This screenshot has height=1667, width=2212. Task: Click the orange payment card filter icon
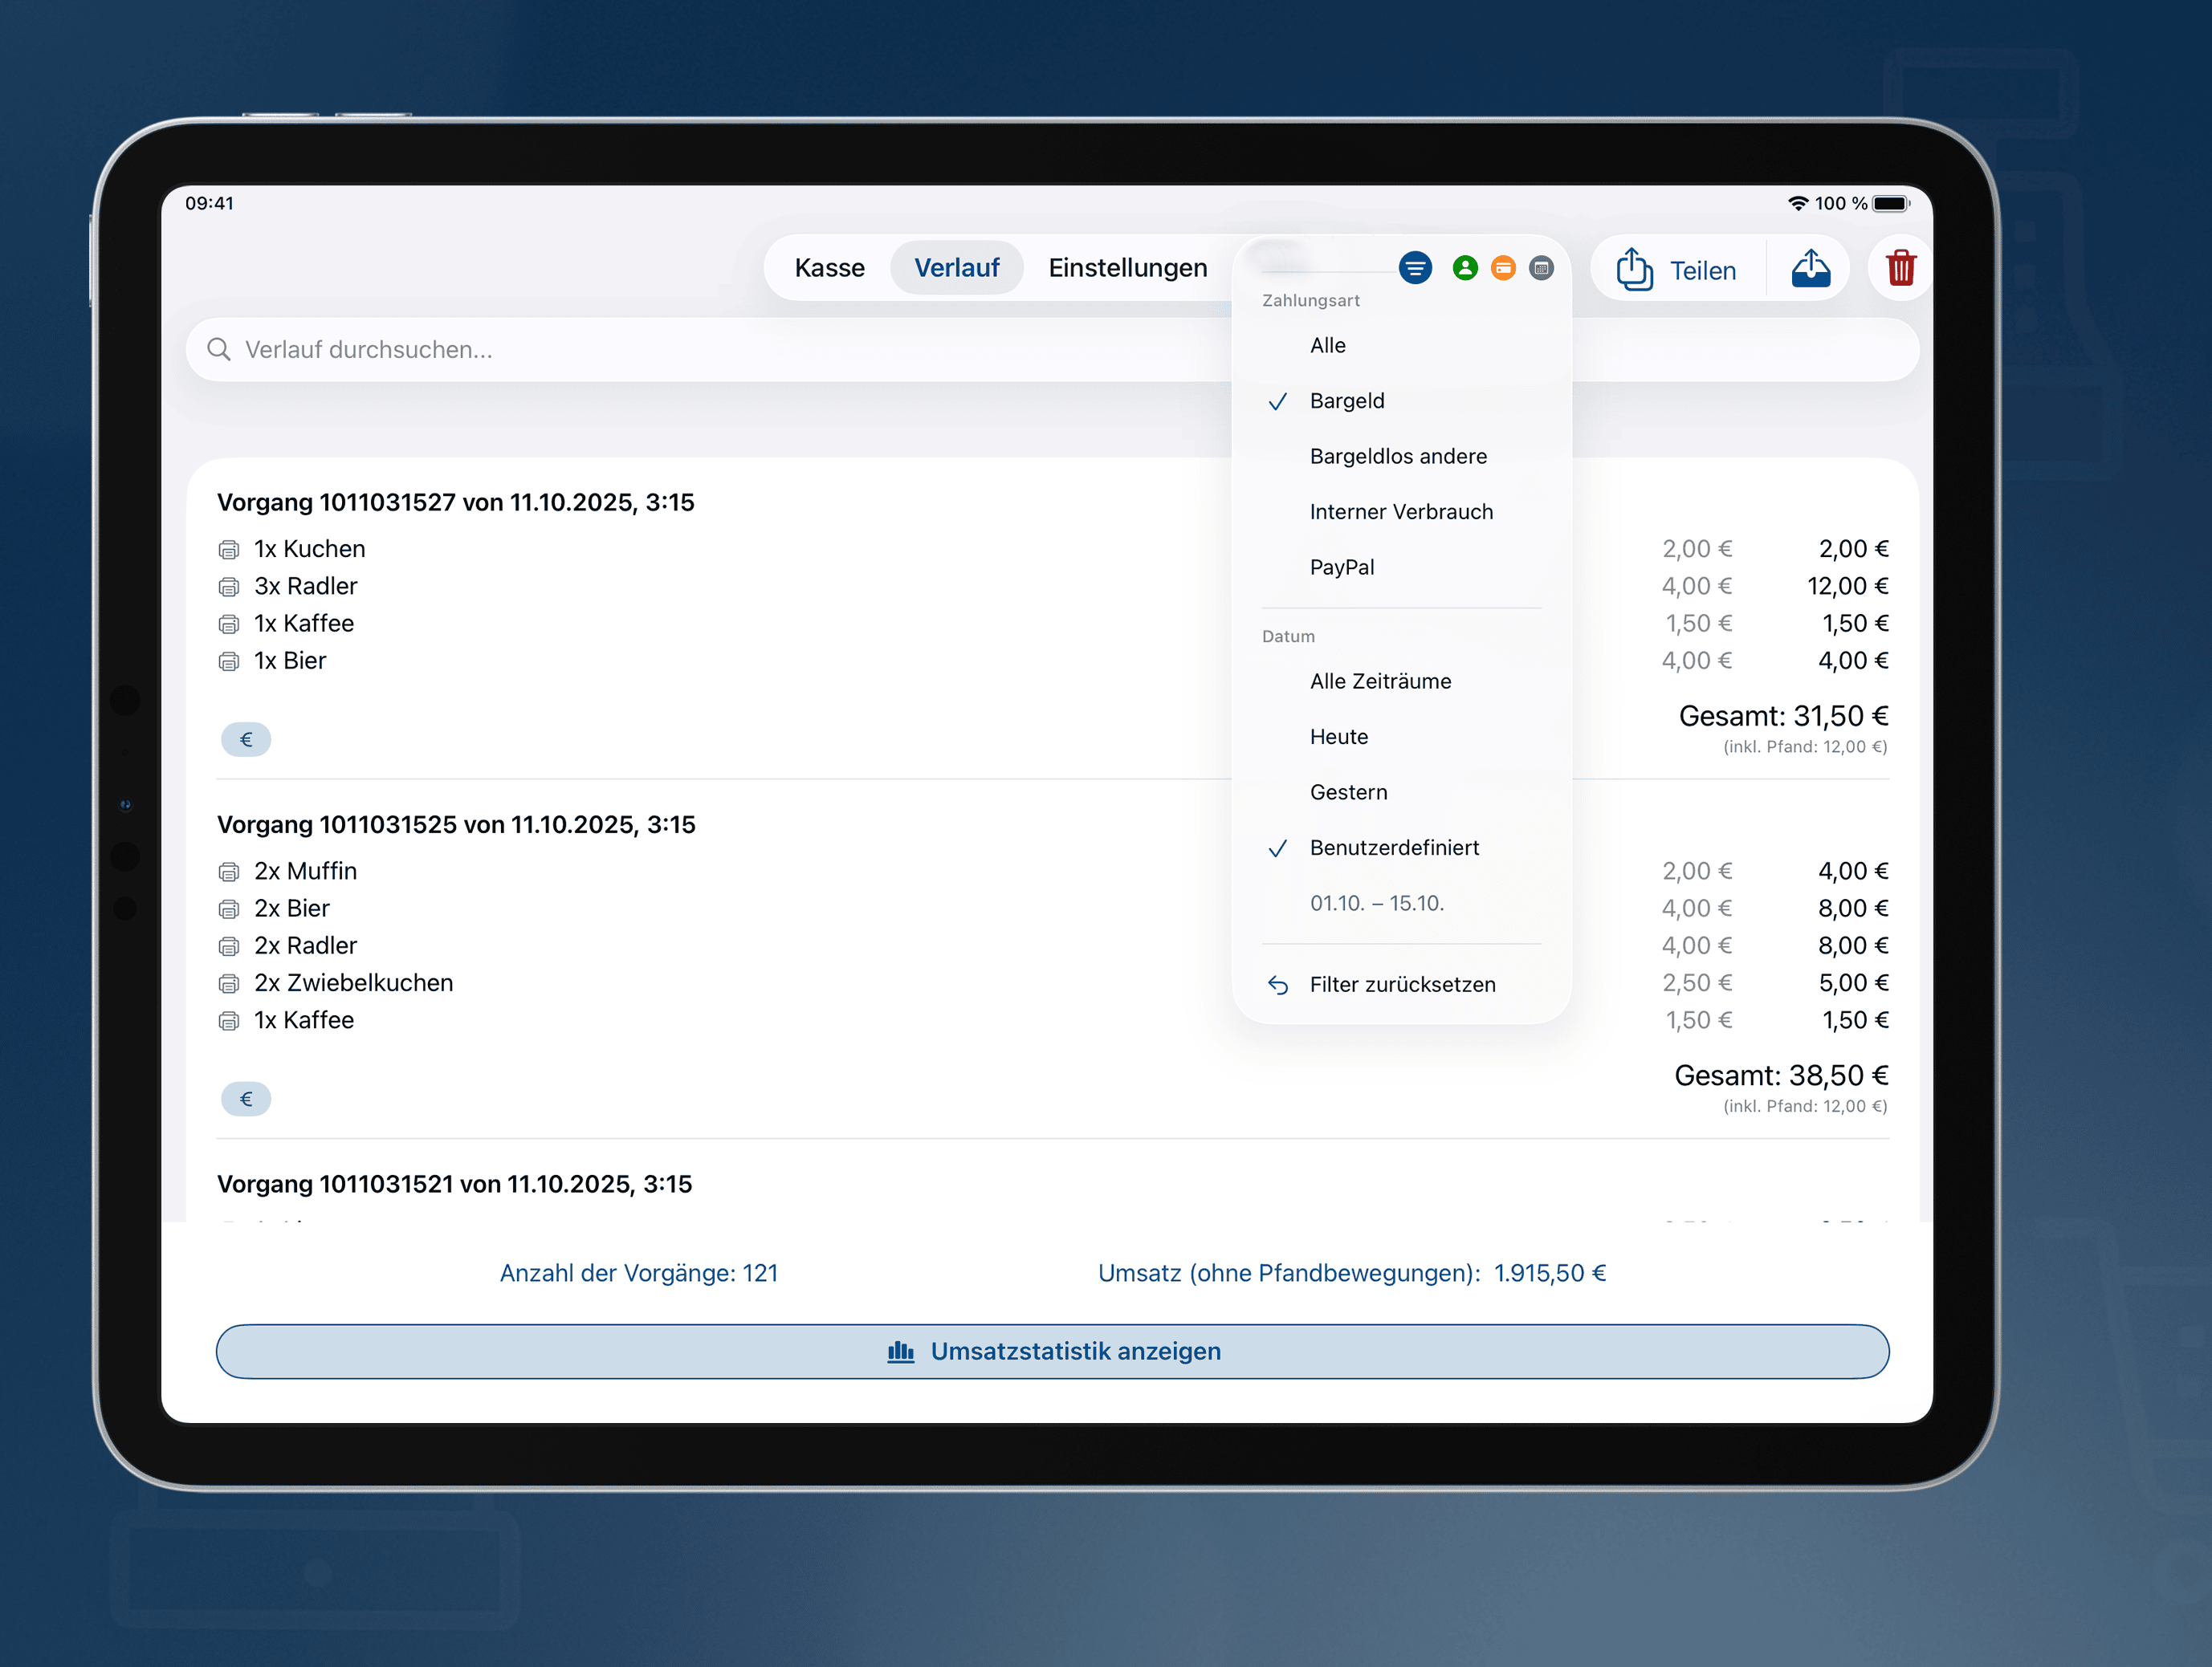tap(1503, 268)
